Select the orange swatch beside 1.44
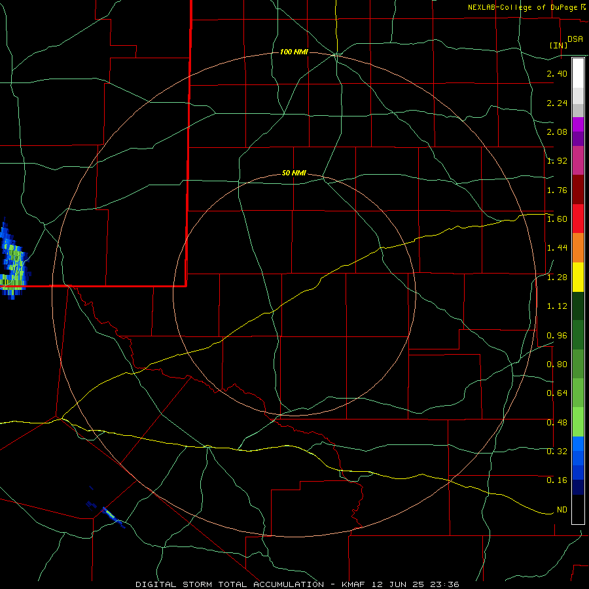 pos(578,248)
